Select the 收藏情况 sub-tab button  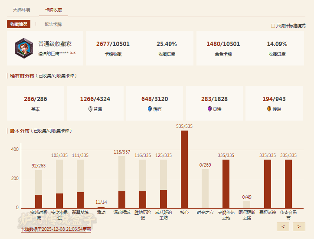[19, 24]
